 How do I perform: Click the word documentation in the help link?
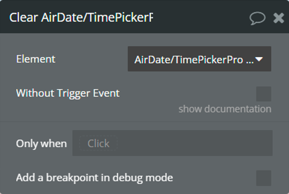pyautogui.click(x=238, y=109)
